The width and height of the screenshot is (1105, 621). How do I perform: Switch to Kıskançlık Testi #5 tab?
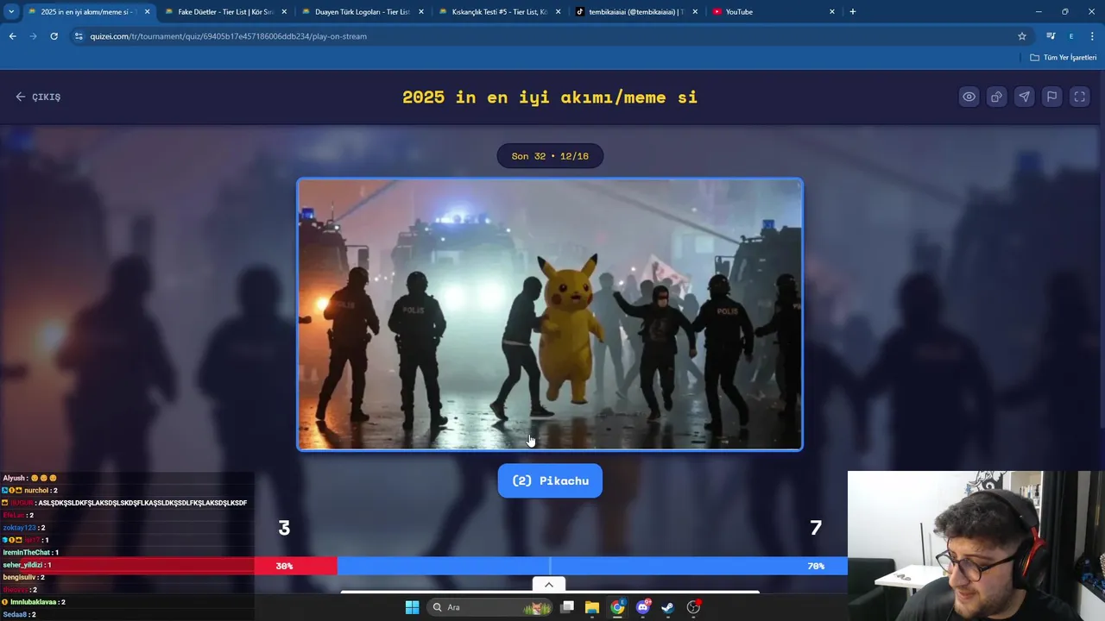pos(498,12)
